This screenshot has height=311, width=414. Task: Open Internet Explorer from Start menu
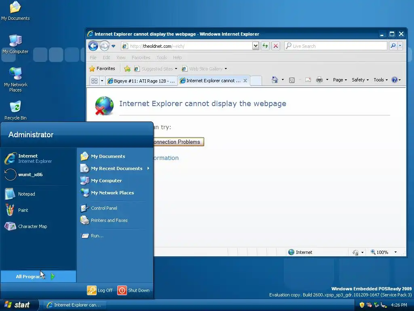[x=38, y=158]
